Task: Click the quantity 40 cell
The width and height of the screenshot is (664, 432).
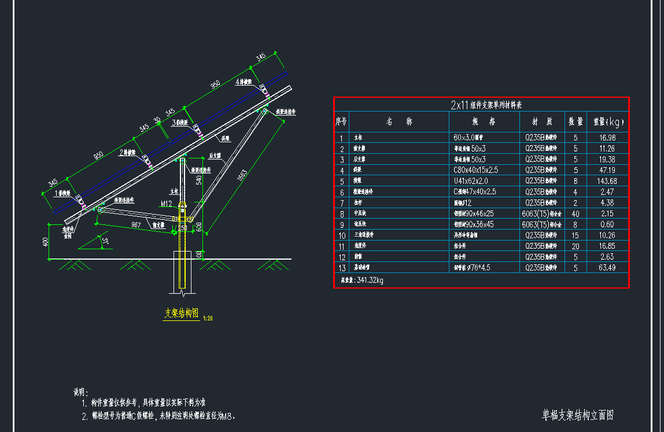Action: pos(575,213)
